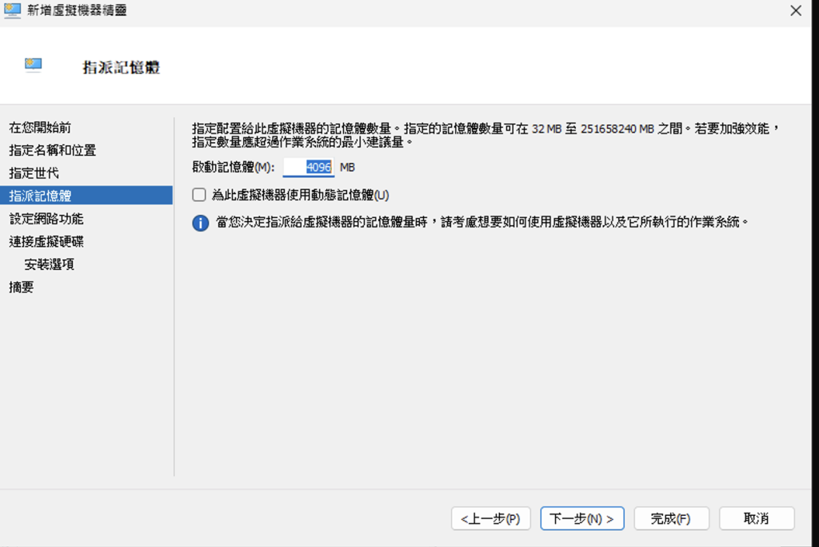Cancel the wizard with 取消

756,518
